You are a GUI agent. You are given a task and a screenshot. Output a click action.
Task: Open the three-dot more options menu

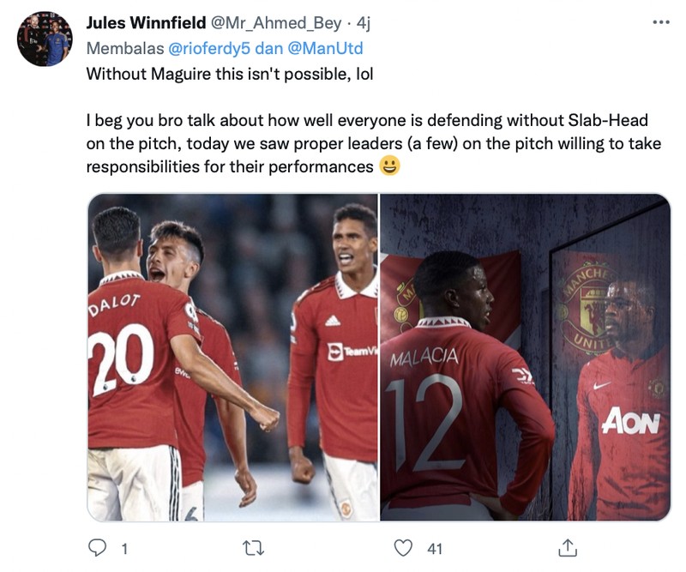(659, 23)
